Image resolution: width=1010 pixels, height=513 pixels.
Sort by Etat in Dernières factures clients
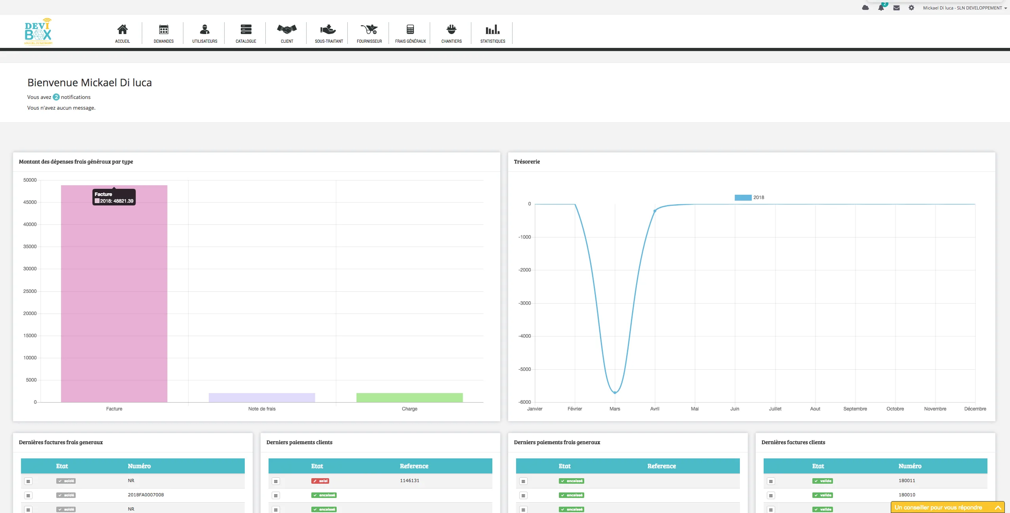point(818,466)
